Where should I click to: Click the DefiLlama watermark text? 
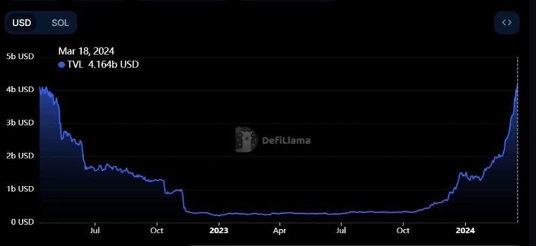pos(287,140)
